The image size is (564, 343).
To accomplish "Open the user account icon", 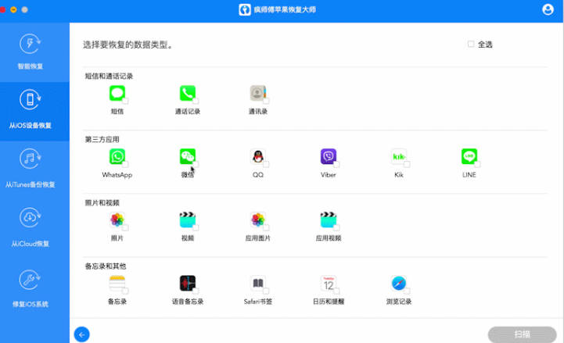I will pos(548,9).
